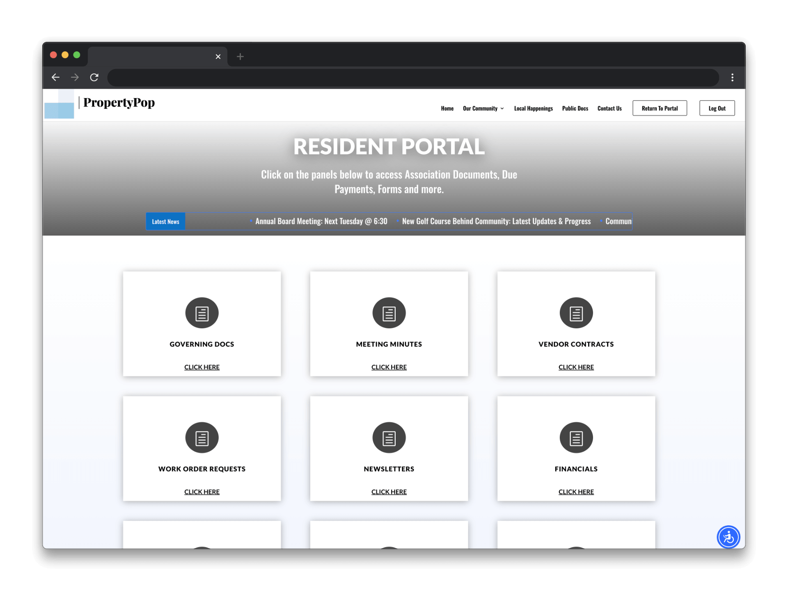Click the VENDOR CONTRACTS heading text
Screen dimensions: 788x591
click(x=576, y=344)
